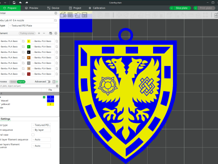Open the filament 2 Bambu PLA Basic dropdown
Screen dimensions: 218x164
coord(43,41)
